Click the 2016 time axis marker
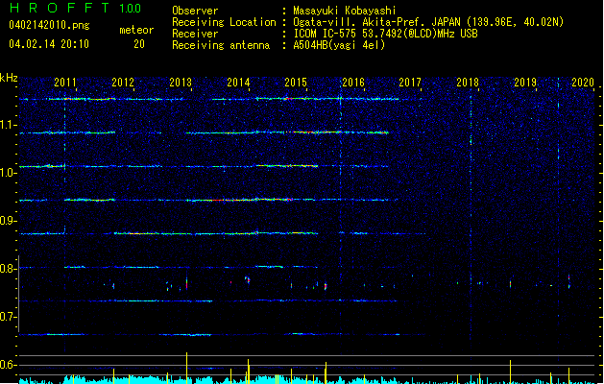 coord(353,83)
